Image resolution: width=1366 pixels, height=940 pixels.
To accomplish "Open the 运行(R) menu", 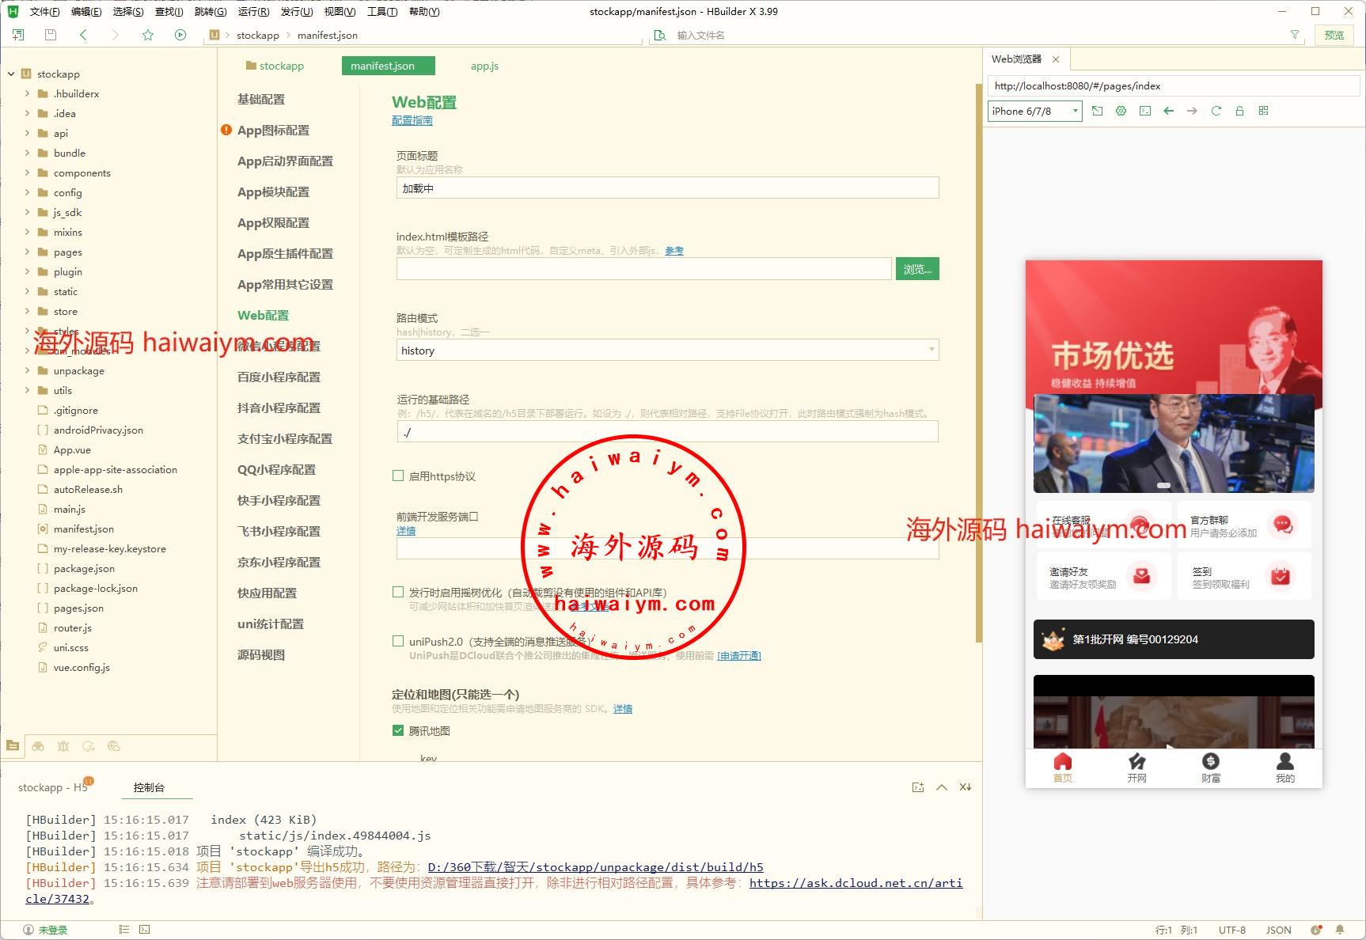I will [253, 11].
